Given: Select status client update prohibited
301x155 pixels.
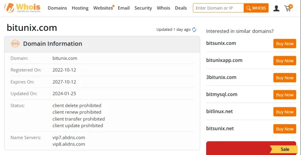Looking at the screenshot, I should [x=78, y=126].
